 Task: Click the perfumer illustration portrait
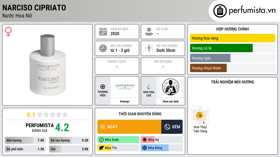coord(171,87)
